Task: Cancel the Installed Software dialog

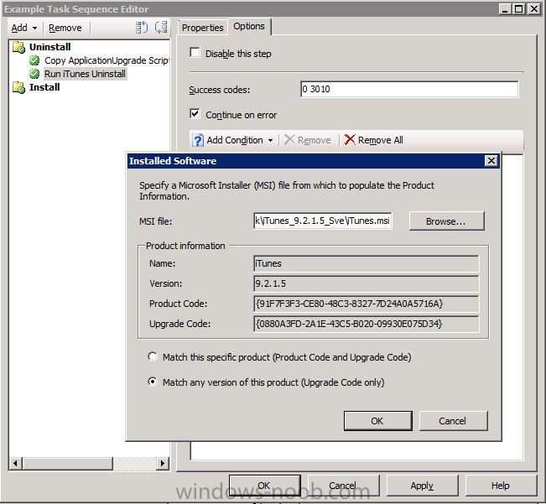Action: (x=453, y=421)
